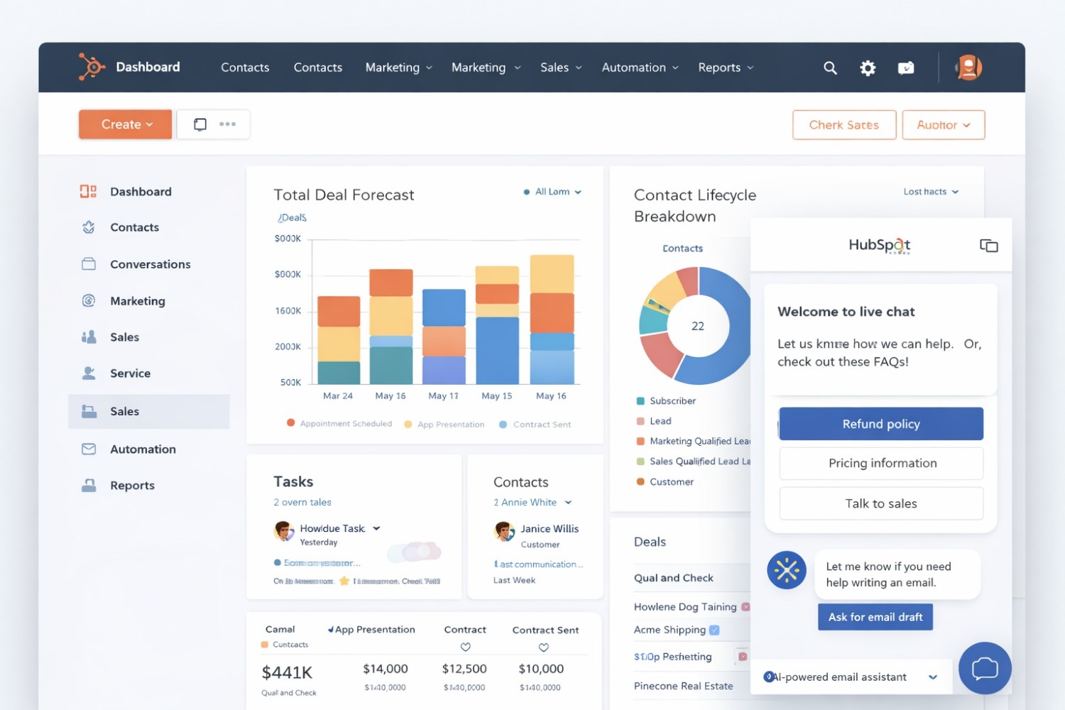The image size is (1065, 710).
Task: Click the search magnifier in top bar
Action: (829, 67)
